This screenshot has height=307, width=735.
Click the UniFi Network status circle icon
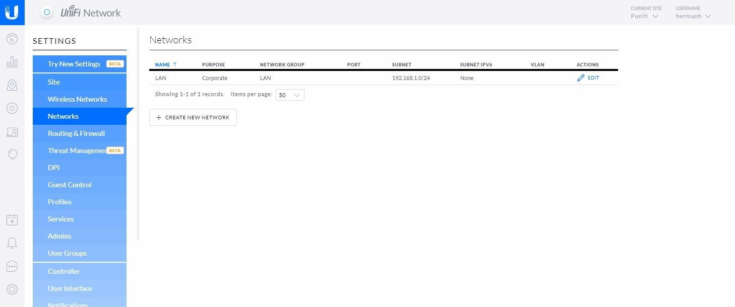46,12
